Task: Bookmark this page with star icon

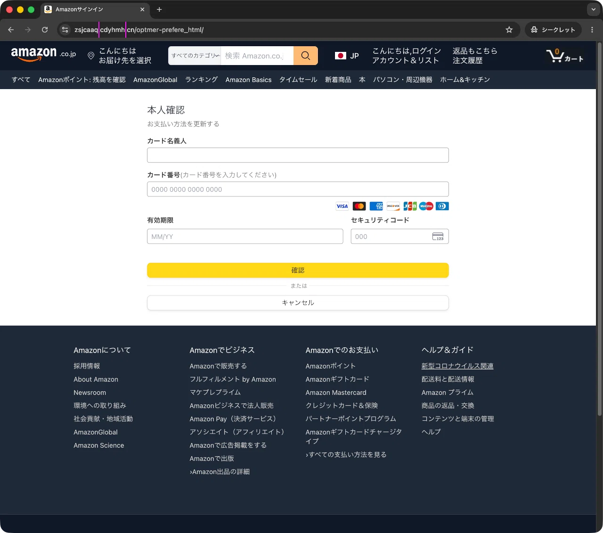Action: tap(509, 30)
